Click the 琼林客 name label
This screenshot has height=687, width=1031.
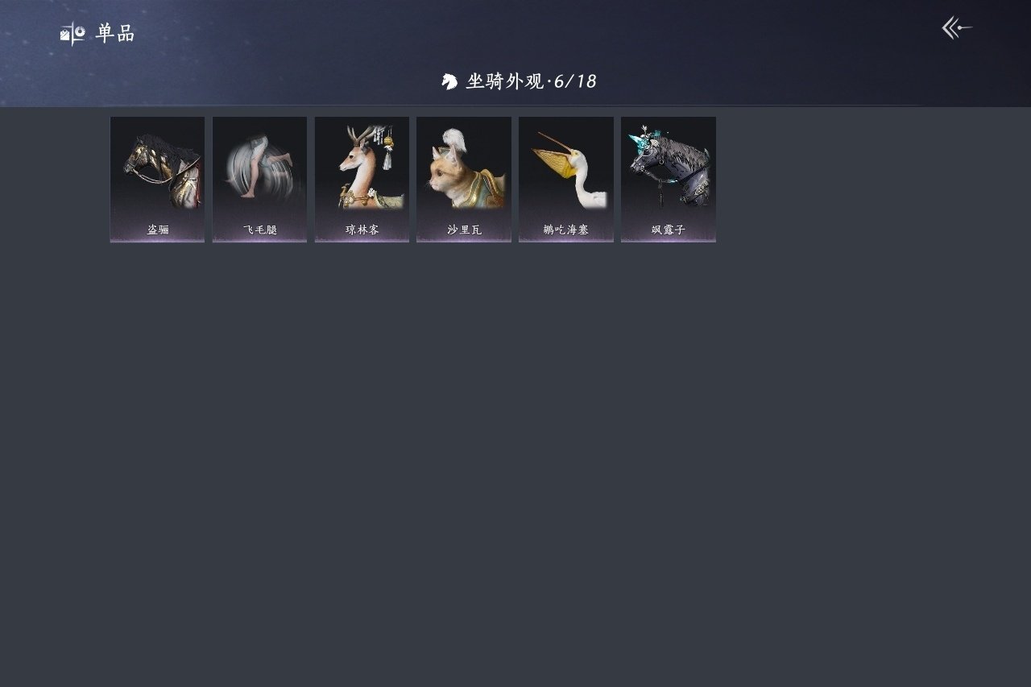(362, 230)
